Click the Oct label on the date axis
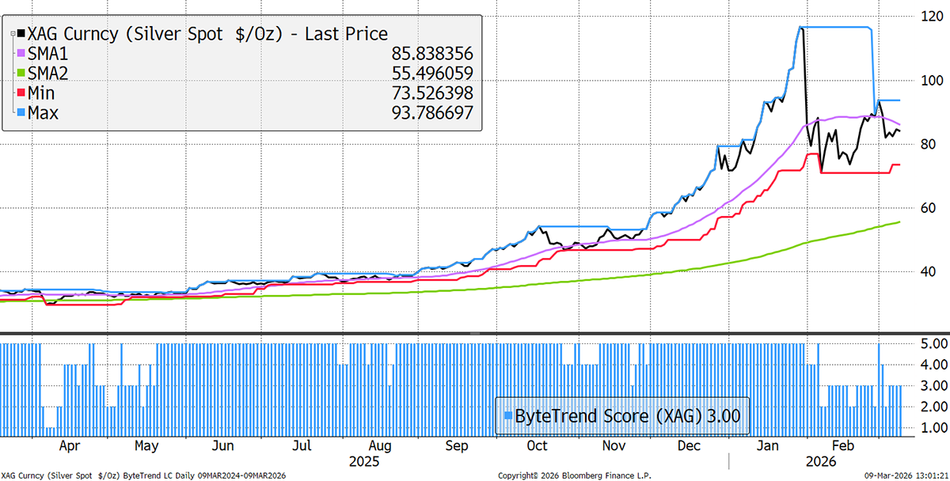Viewport: 950px width, 481px height. tap(537, 447)
